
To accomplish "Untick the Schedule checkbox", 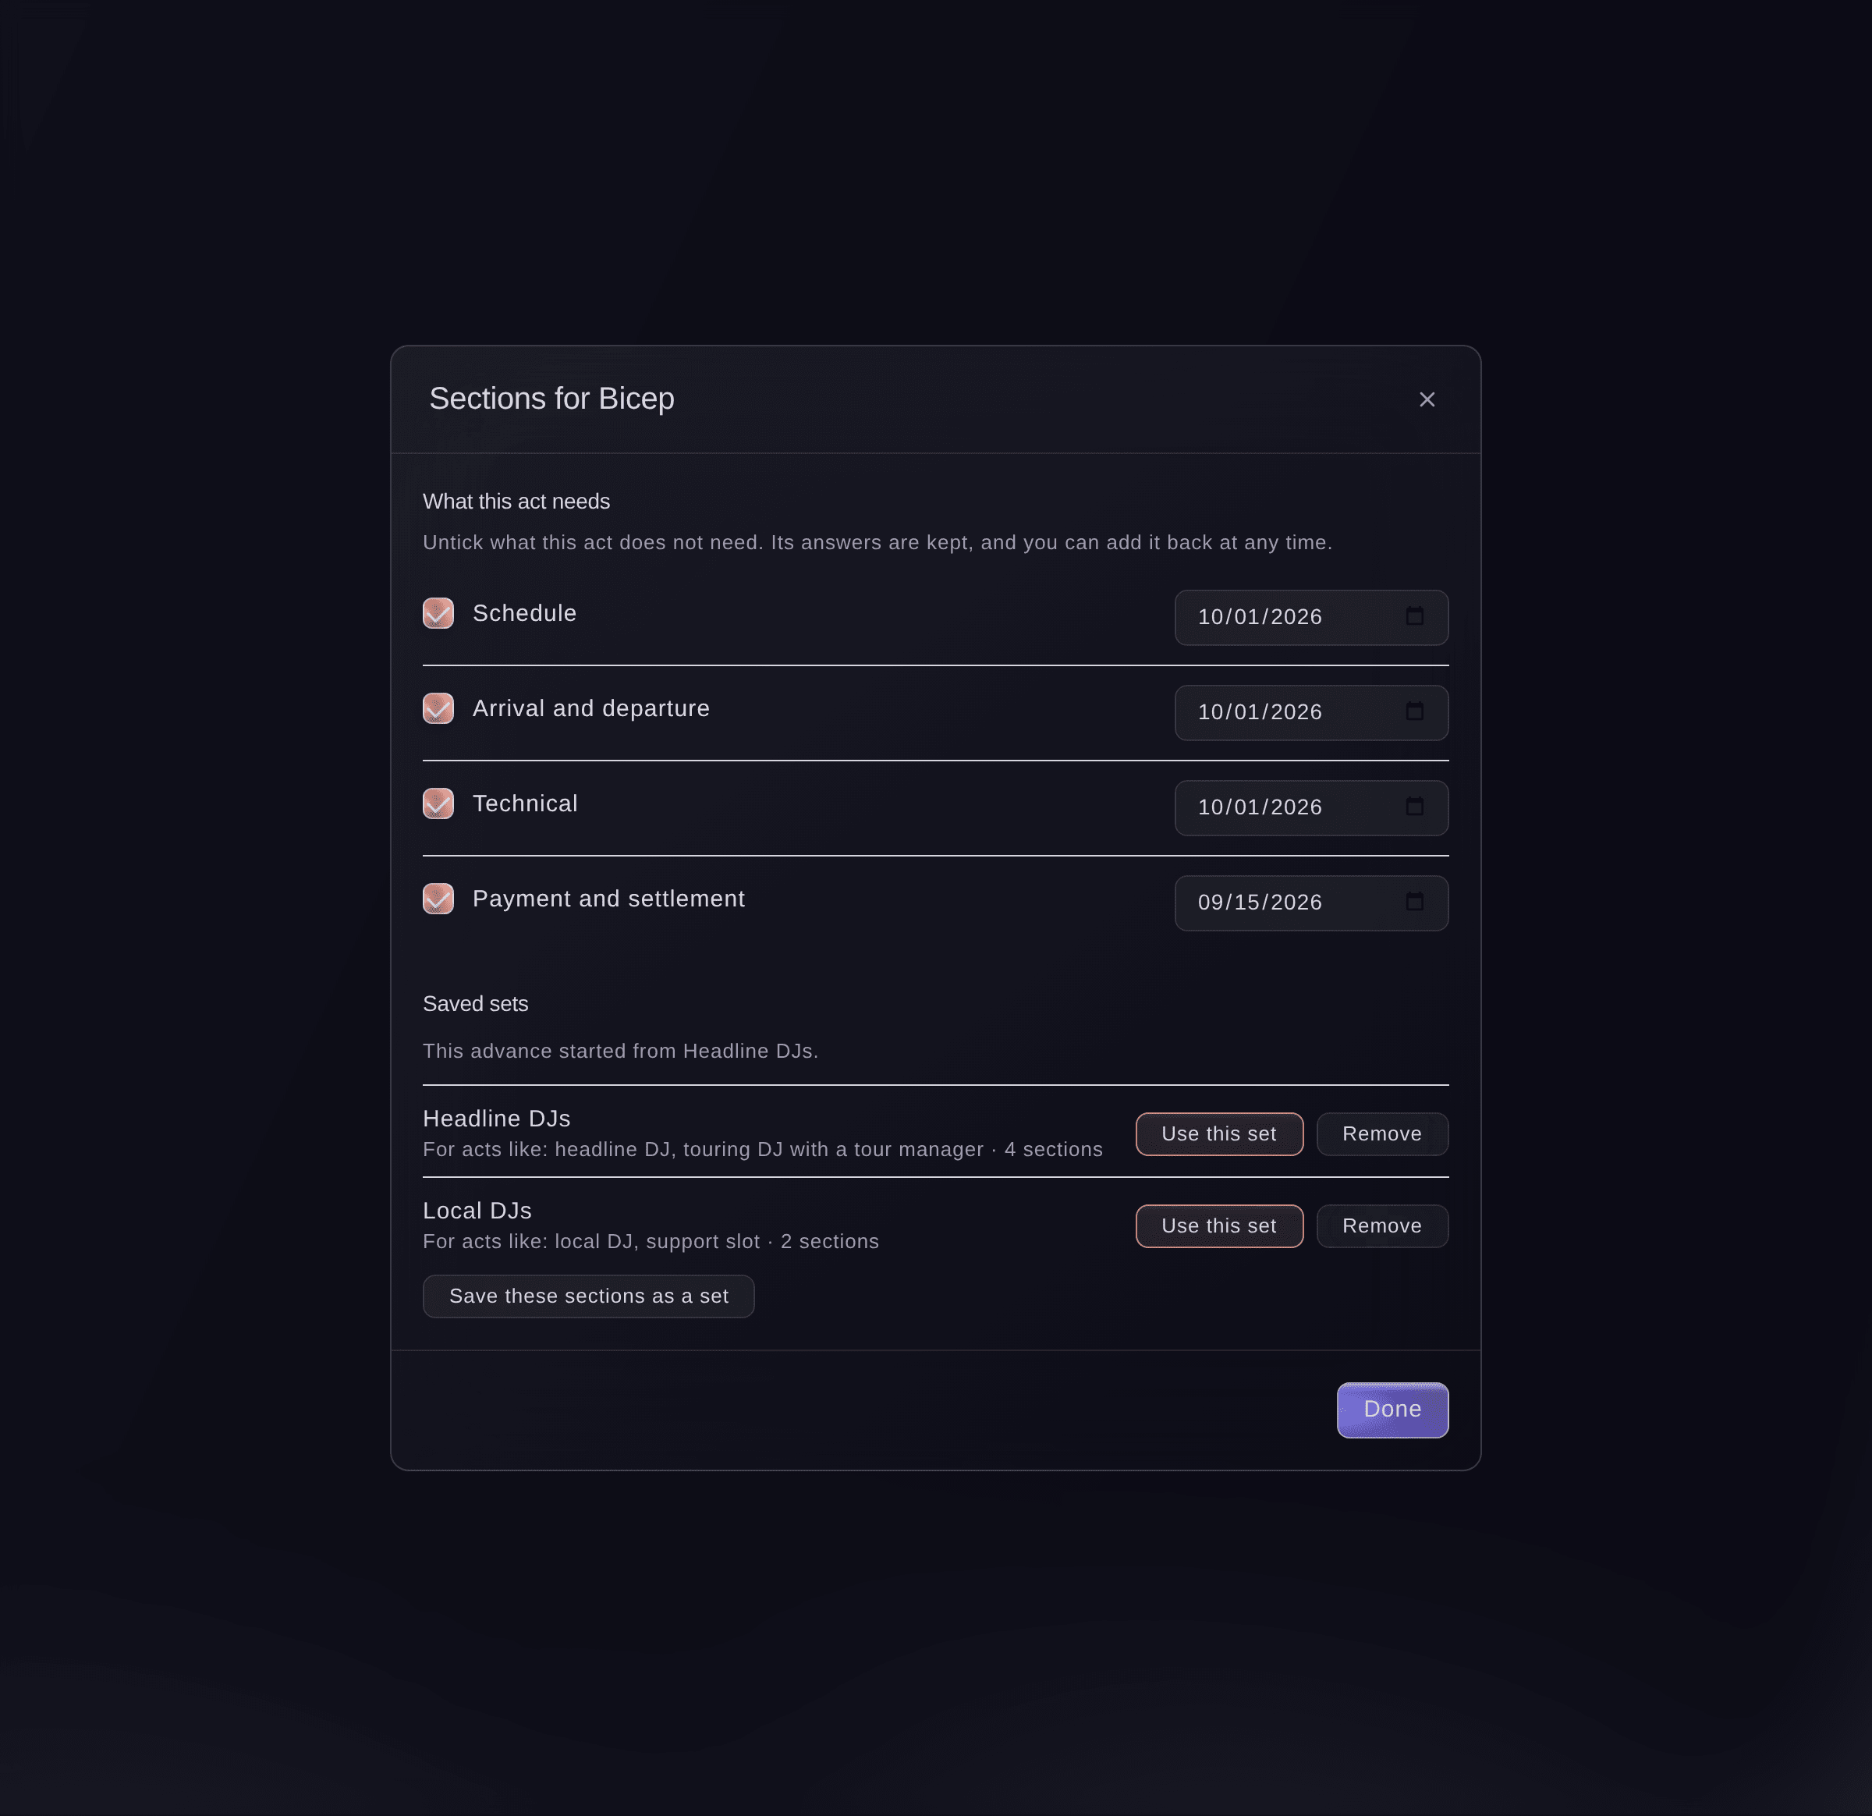I will pos(438,613).
